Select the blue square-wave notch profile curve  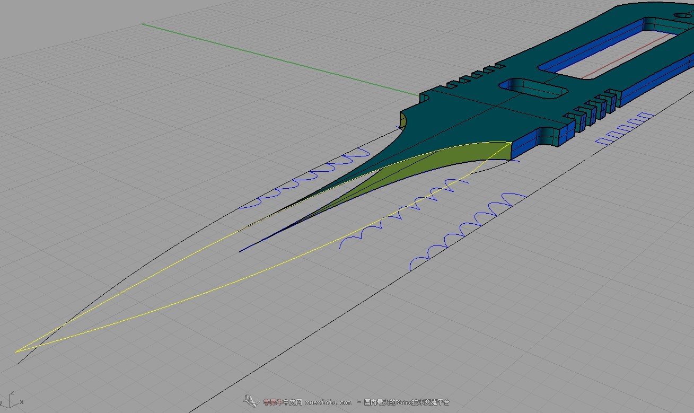point(624,129)
